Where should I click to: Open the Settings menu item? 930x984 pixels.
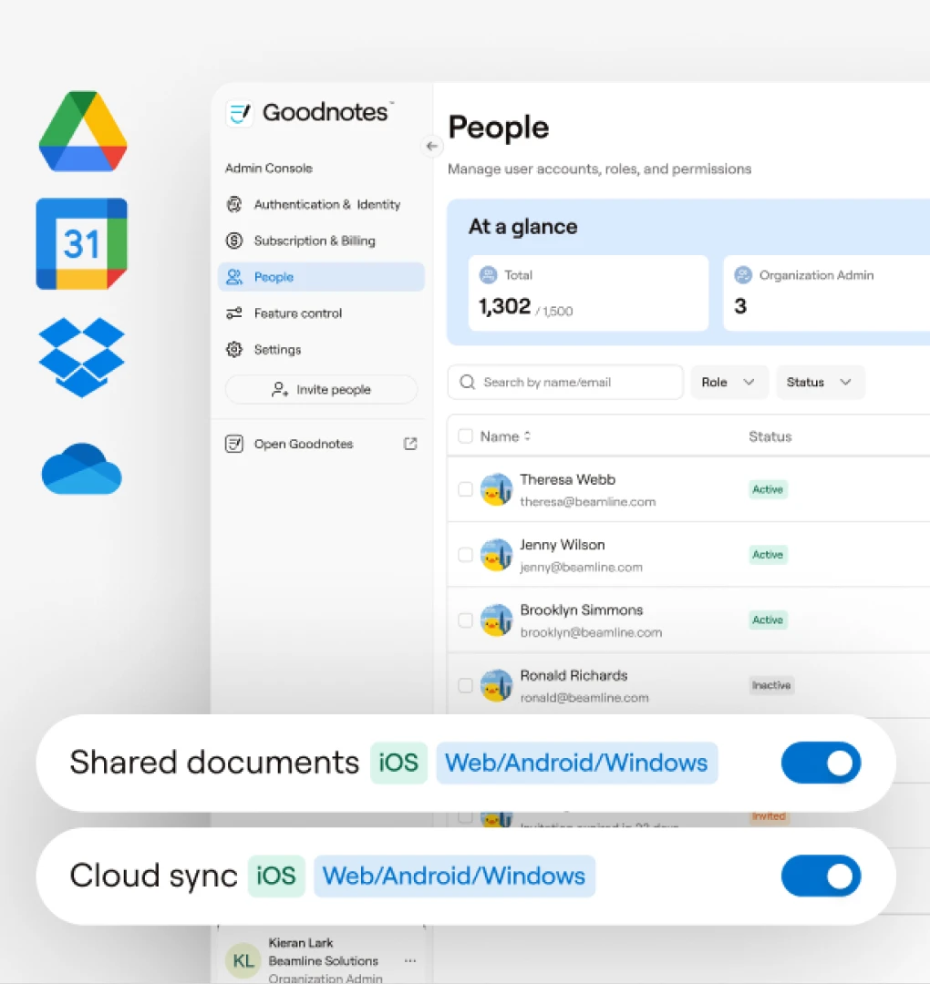pyautogui.click(x=322, y=350)
